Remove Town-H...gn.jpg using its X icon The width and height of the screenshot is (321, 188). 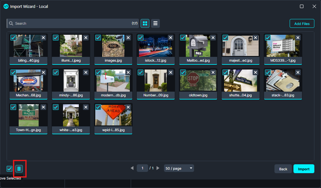43,107
